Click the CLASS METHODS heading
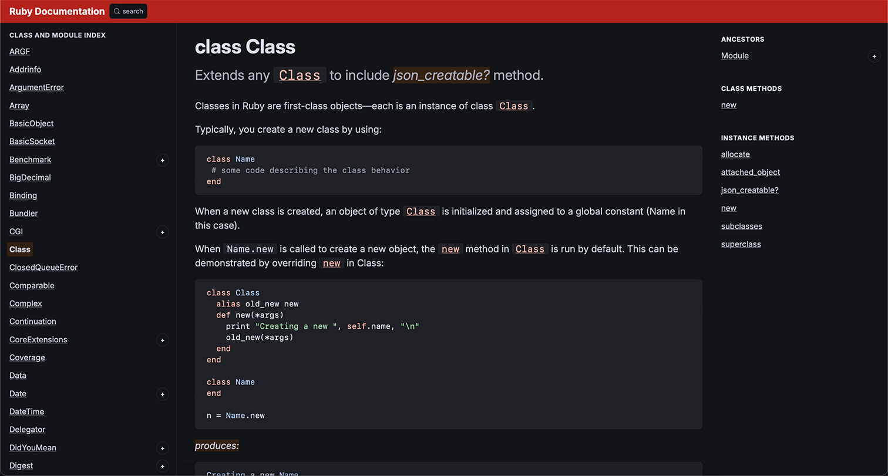Image resolution: width=888 pixels, height=476 pixels. pos(751,89)
